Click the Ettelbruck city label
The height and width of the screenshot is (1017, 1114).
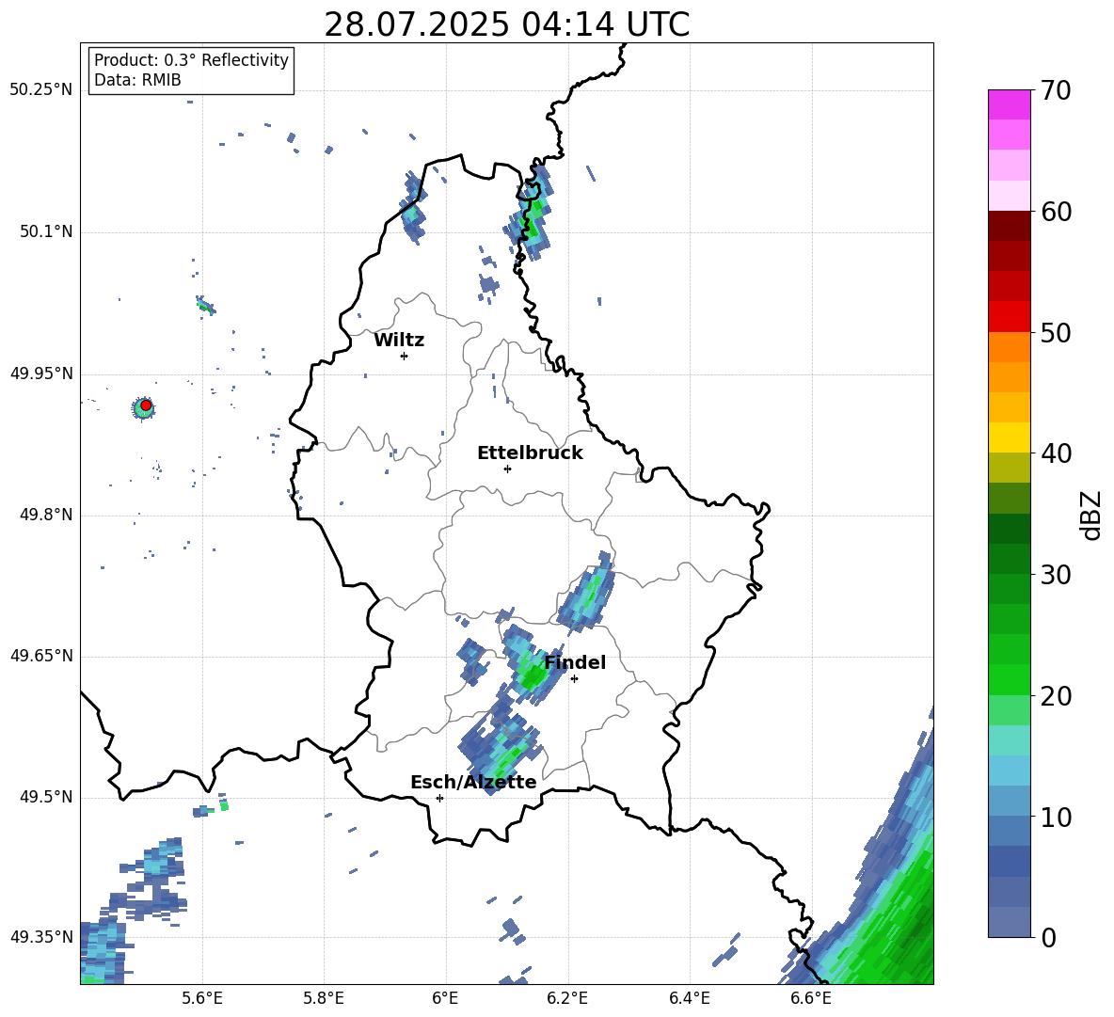(x=530, y=453)
